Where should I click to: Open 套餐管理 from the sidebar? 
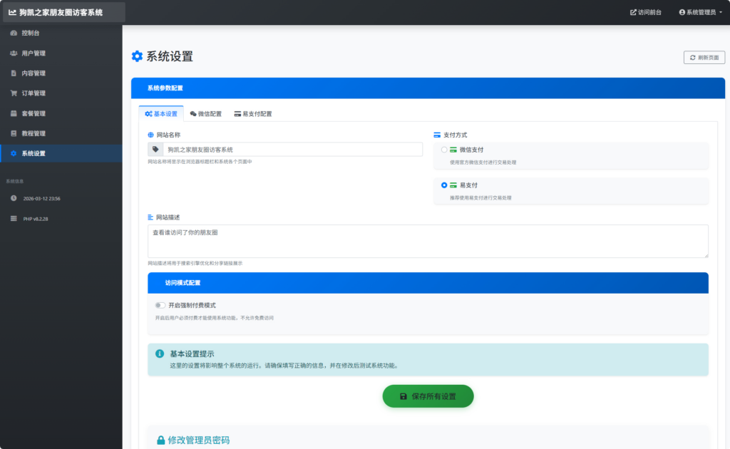click(32, 113)
